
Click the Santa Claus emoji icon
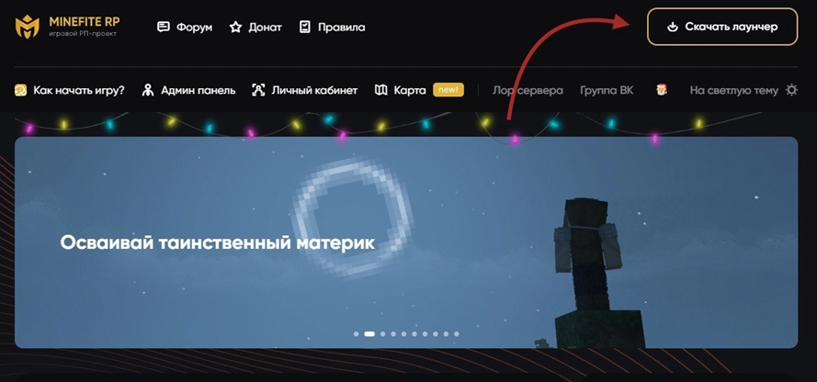(x=662, y=90)
